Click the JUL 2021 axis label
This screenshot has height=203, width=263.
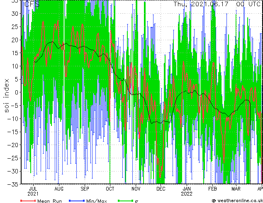point(33,191)
